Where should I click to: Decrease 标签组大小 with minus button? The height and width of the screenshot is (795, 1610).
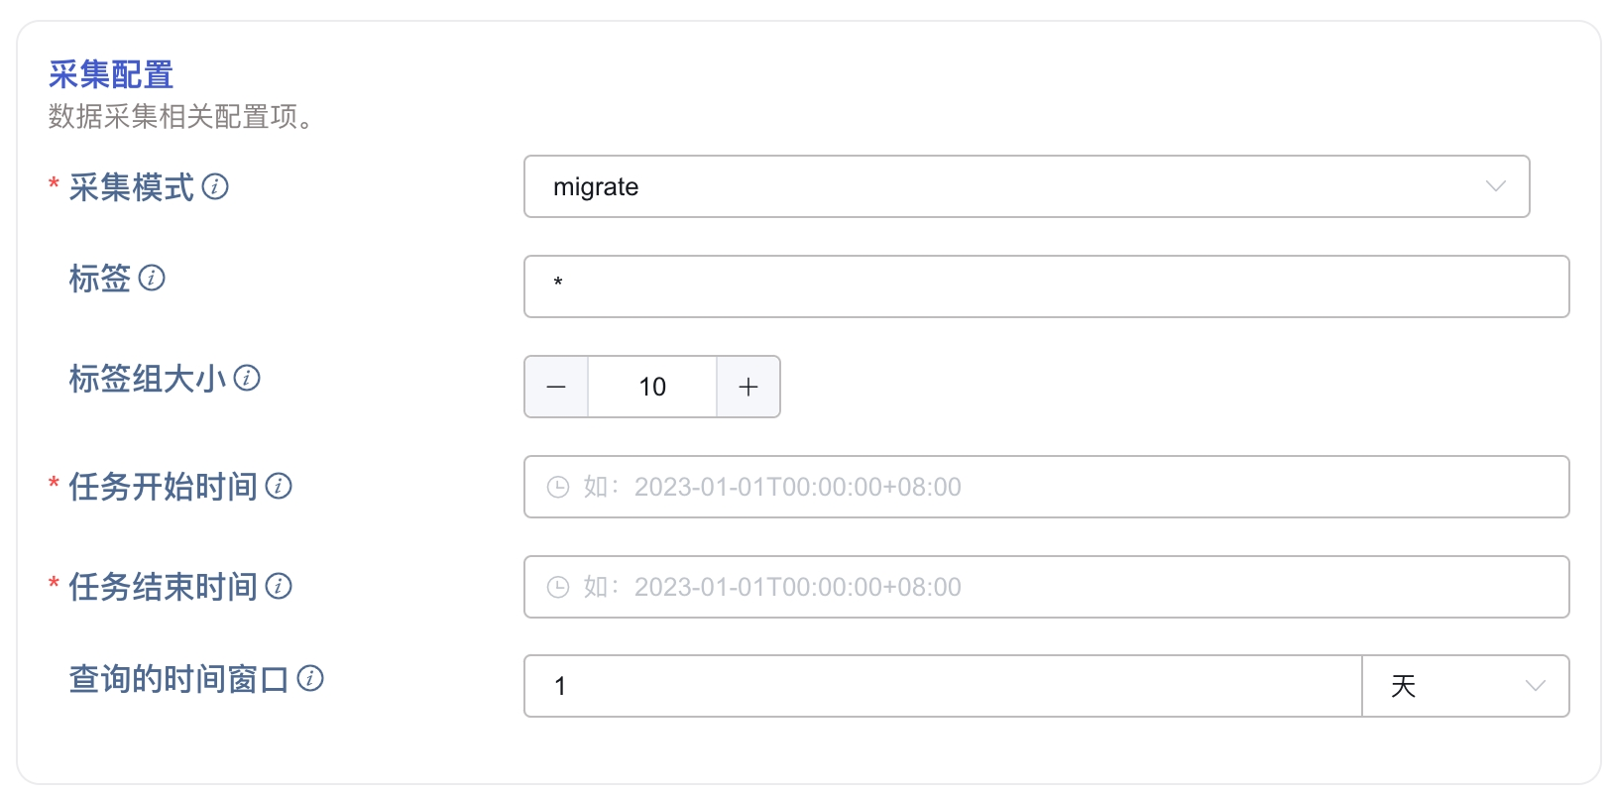556,387
